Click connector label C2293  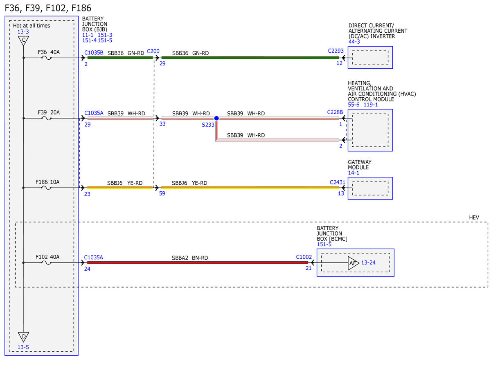pyautogui.click(x=336, y=51)
